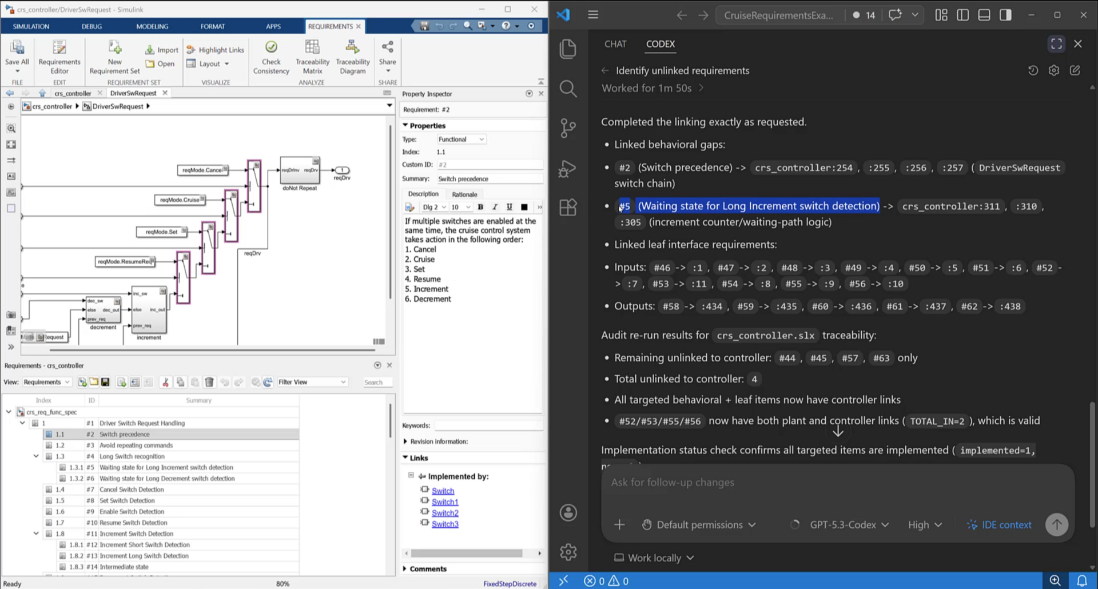Image resolution: width=1098 pixels, height=589 pixels.
Task: Select Avoid repeating commands requirement
Action: coord(136,445)
